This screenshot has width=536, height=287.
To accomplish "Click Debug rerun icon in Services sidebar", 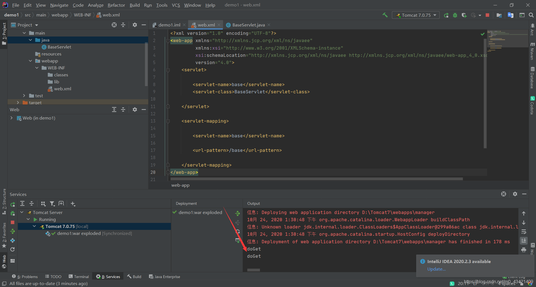I will [x=13, y=213].
